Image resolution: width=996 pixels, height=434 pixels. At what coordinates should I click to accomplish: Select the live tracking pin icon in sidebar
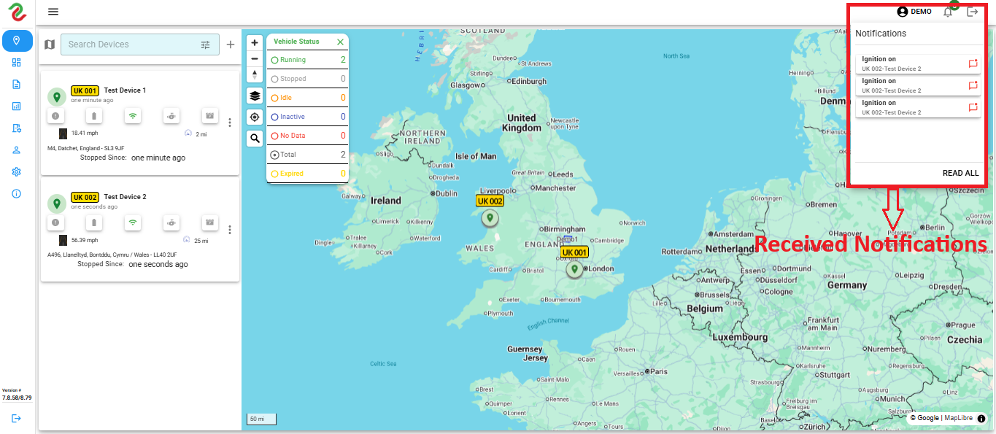16,41
